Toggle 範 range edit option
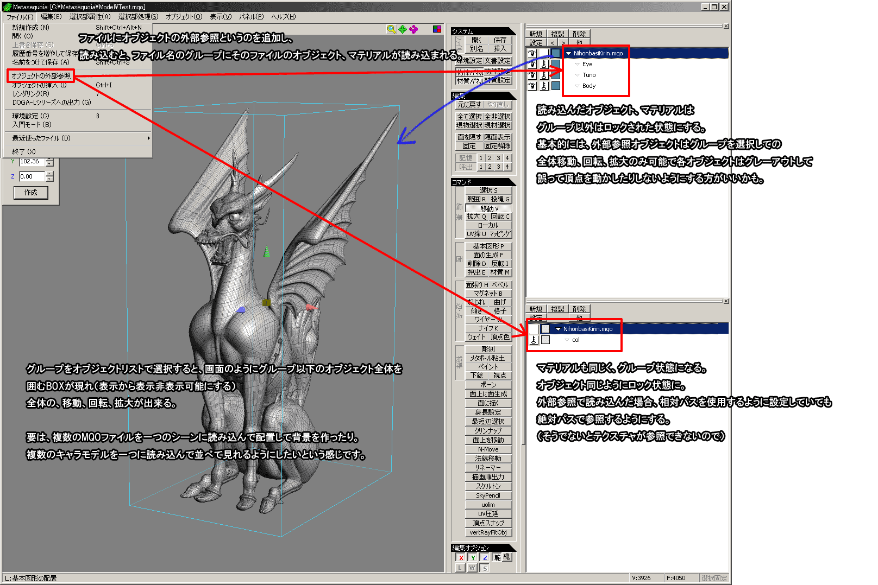The width and height of the screenshot is (878, 585). click(497, 557)
